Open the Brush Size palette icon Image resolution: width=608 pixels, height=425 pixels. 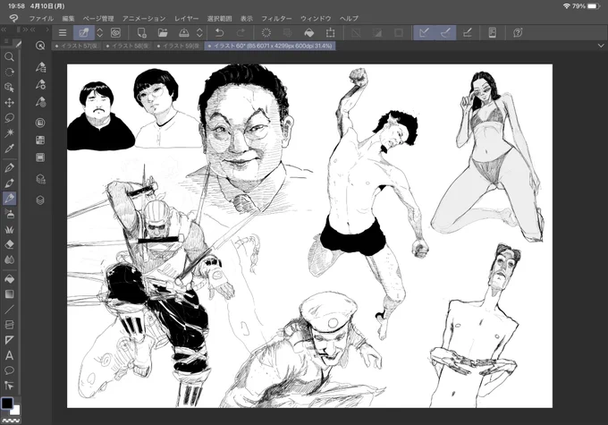(40, 102)
